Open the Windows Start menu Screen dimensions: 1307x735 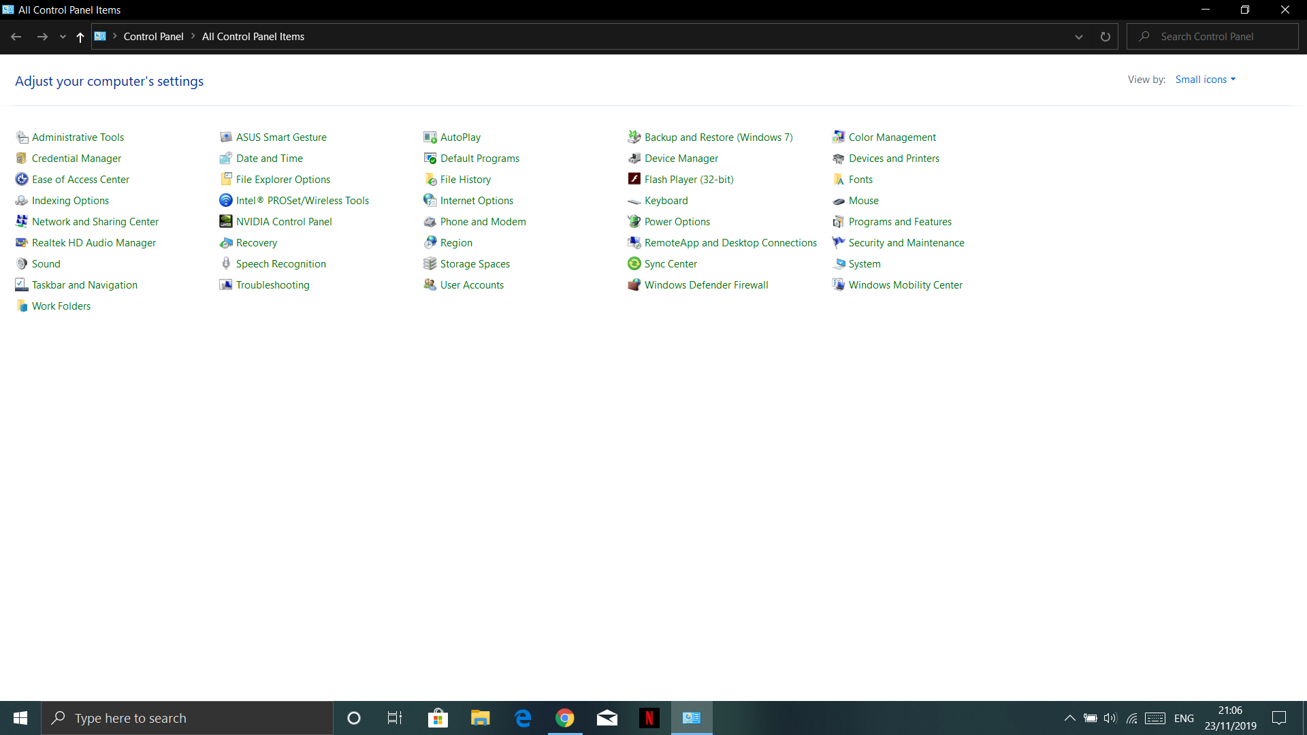point(20,718)
